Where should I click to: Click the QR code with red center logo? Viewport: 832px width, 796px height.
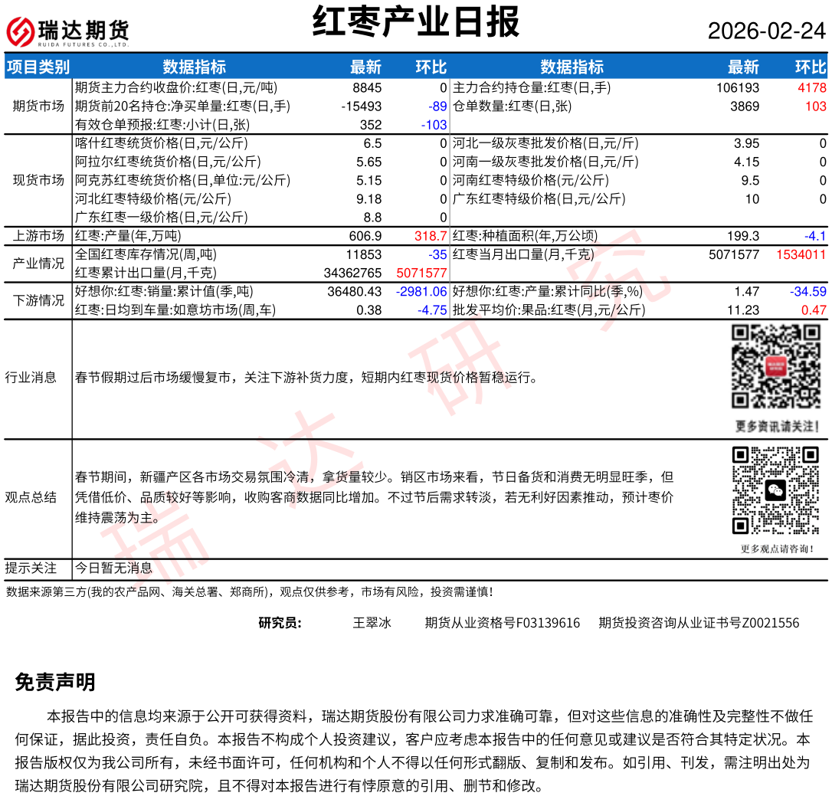pos(777,367)
